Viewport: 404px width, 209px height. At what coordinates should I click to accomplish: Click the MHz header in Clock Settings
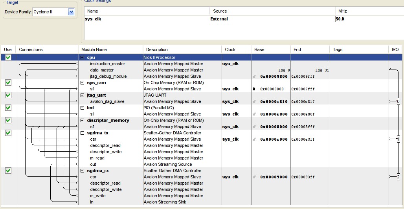click(369, 11)
